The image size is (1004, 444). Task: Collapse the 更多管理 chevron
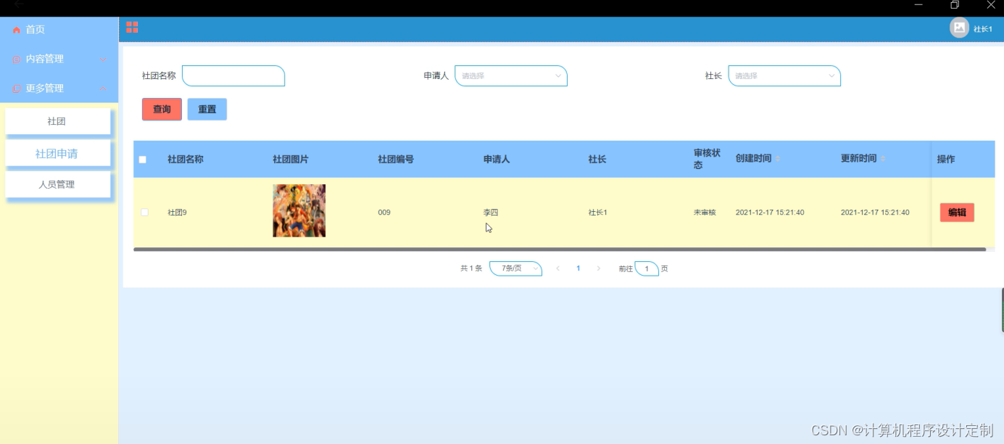pos(103,89)
